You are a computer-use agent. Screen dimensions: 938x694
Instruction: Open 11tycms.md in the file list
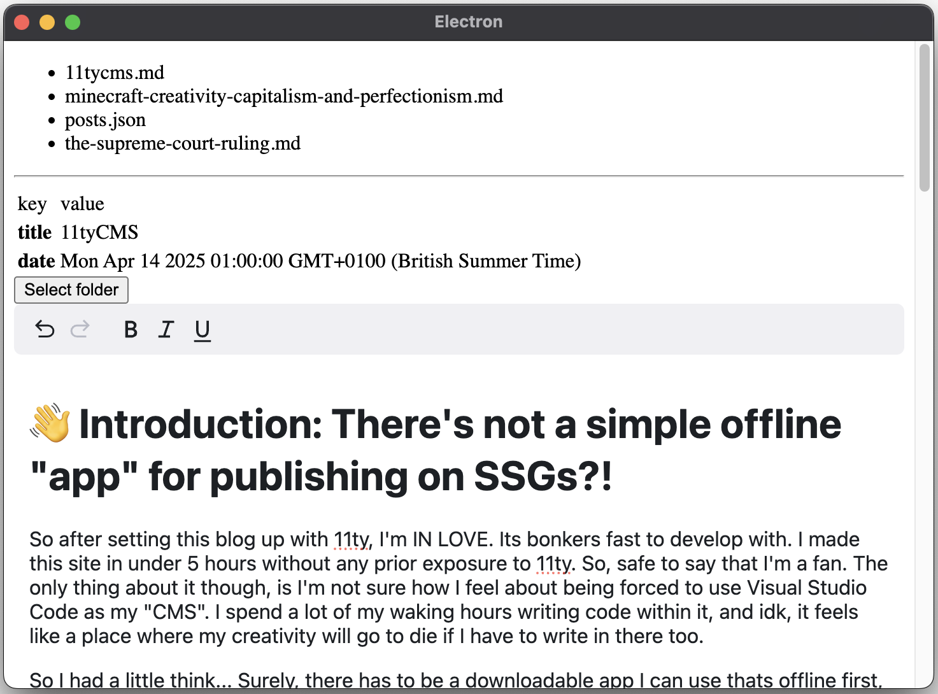click(x=115, y=73)
